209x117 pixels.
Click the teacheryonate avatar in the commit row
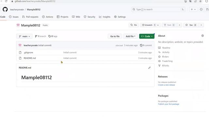20,45
